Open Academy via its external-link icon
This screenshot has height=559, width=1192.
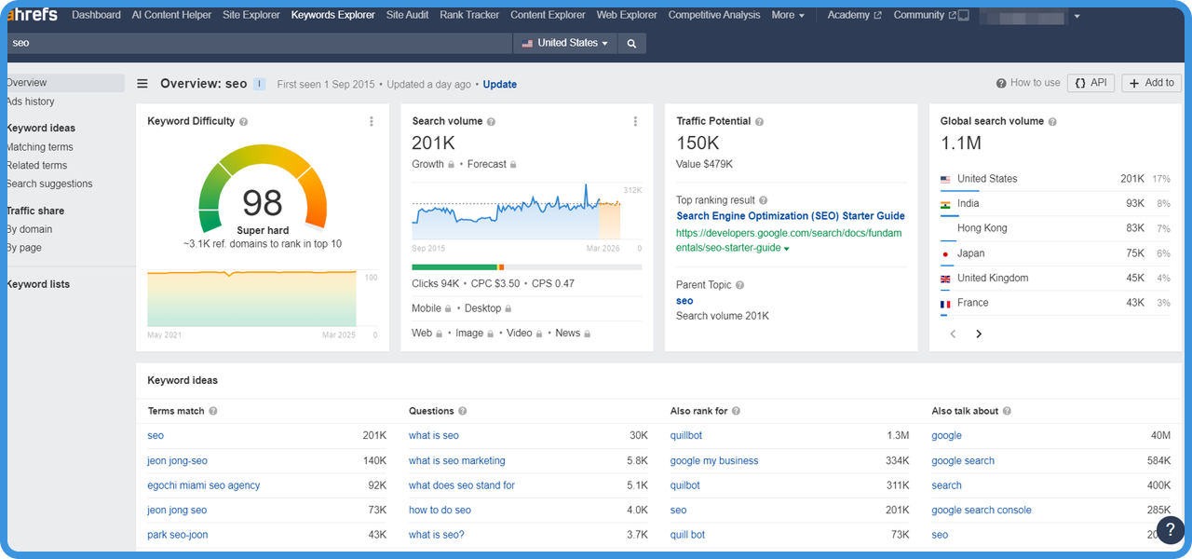tap(879, 14)
